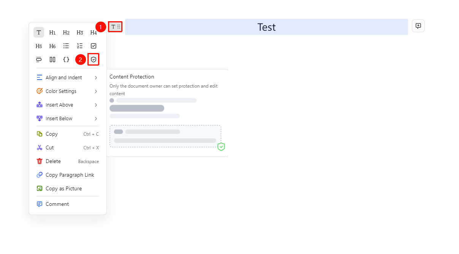The width and height of the screenshot is (459, 254).
Task: Add a comment using the icon beside the Test title
Action: (x=418, y=26)
